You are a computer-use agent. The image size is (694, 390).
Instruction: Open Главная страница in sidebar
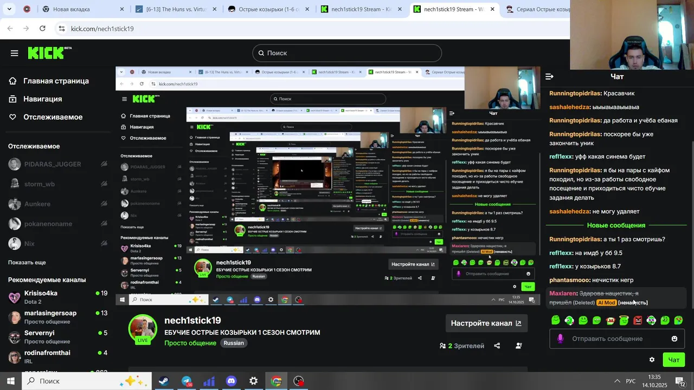pos(49,81)
